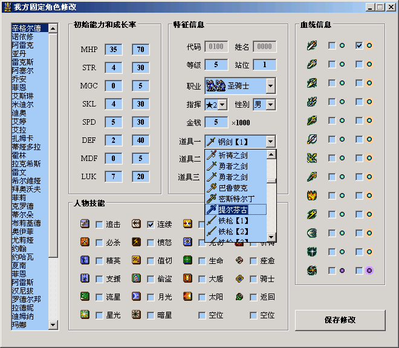Screen dimensions: 399x348
Task: Choose 铁枪【1】 in the item list
Action: (x=236, y=221)
